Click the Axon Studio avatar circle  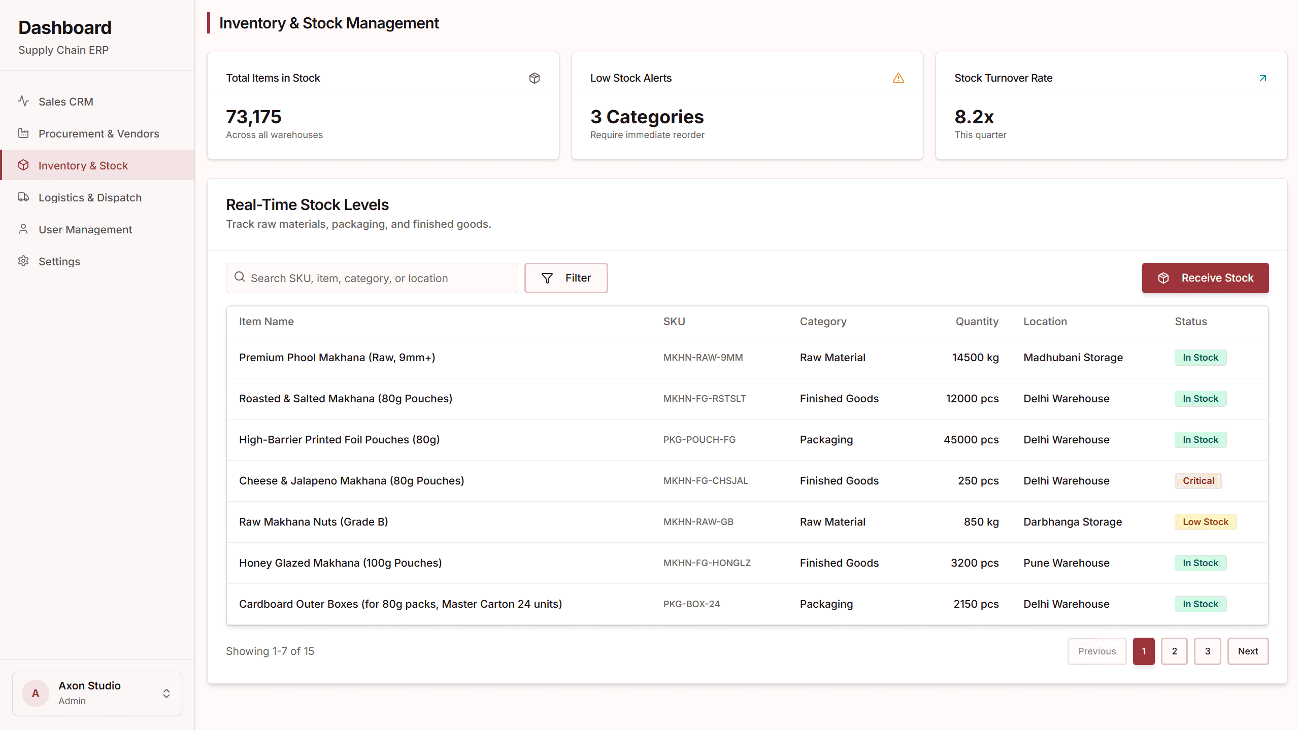click(36, 693)
